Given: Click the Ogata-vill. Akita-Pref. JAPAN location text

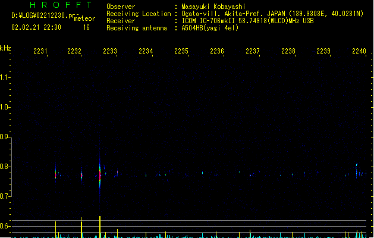Looking at the screenshot, I should [272, 14].
